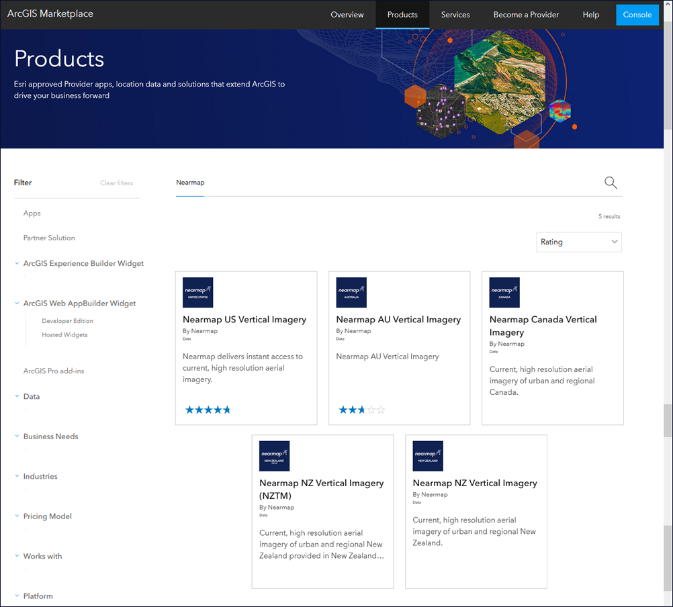Open Nearmap US Vertical Imagery title

click(x=244, y=320)
